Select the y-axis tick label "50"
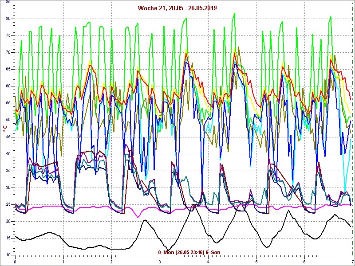 [x=8, y=120]
